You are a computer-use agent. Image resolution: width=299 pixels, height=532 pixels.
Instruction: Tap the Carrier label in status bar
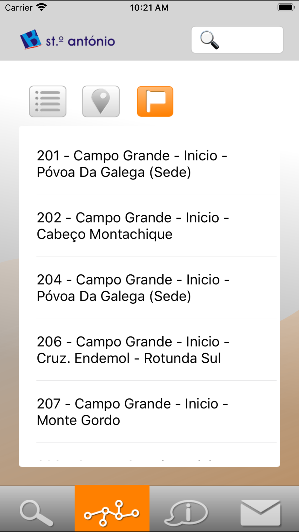[x=19, y=7]
